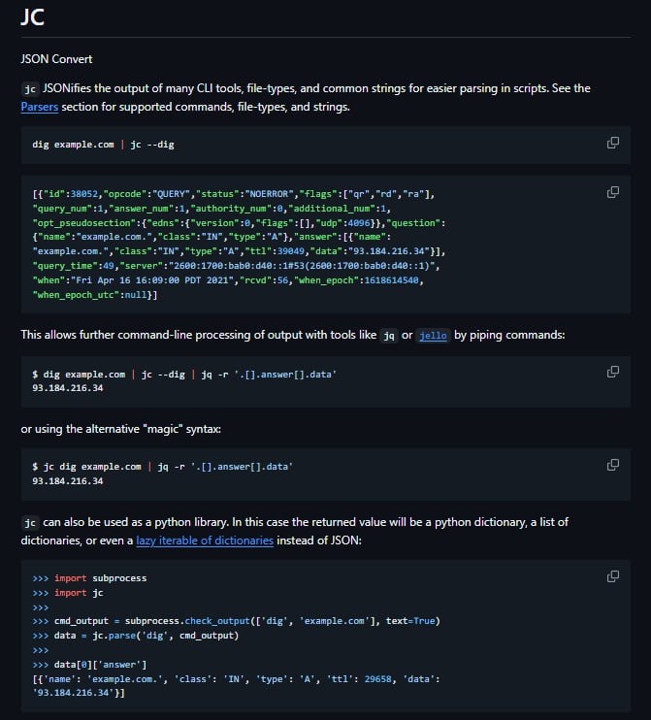Copy the magic syntax 'jc dig' block
Image resolution: width=651 pixels, height=720 pixels.
click(x=612, y=465)
